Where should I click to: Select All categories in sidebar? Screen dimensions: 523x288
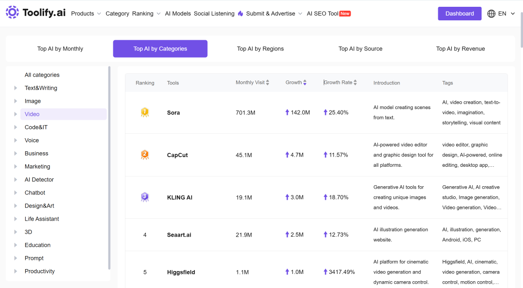[42, 75]
